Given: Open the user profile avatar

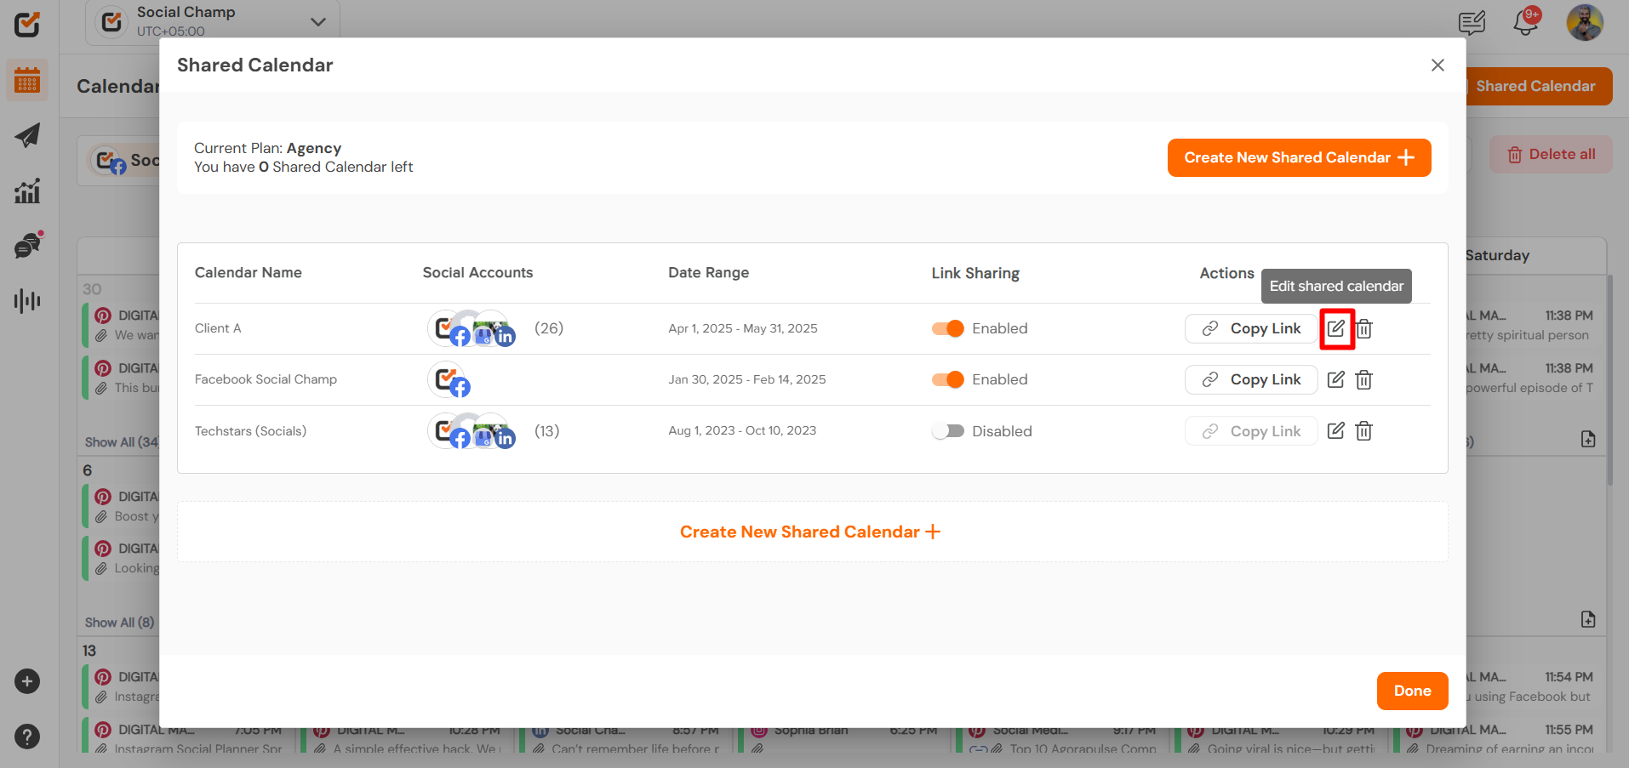Looking at the screenshot, I should click(1585, 22).
